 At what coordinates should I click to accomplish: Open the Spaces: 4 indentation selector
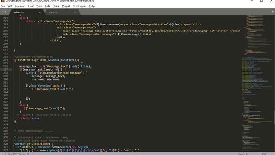pyautogui.click(x=242, y=154)
